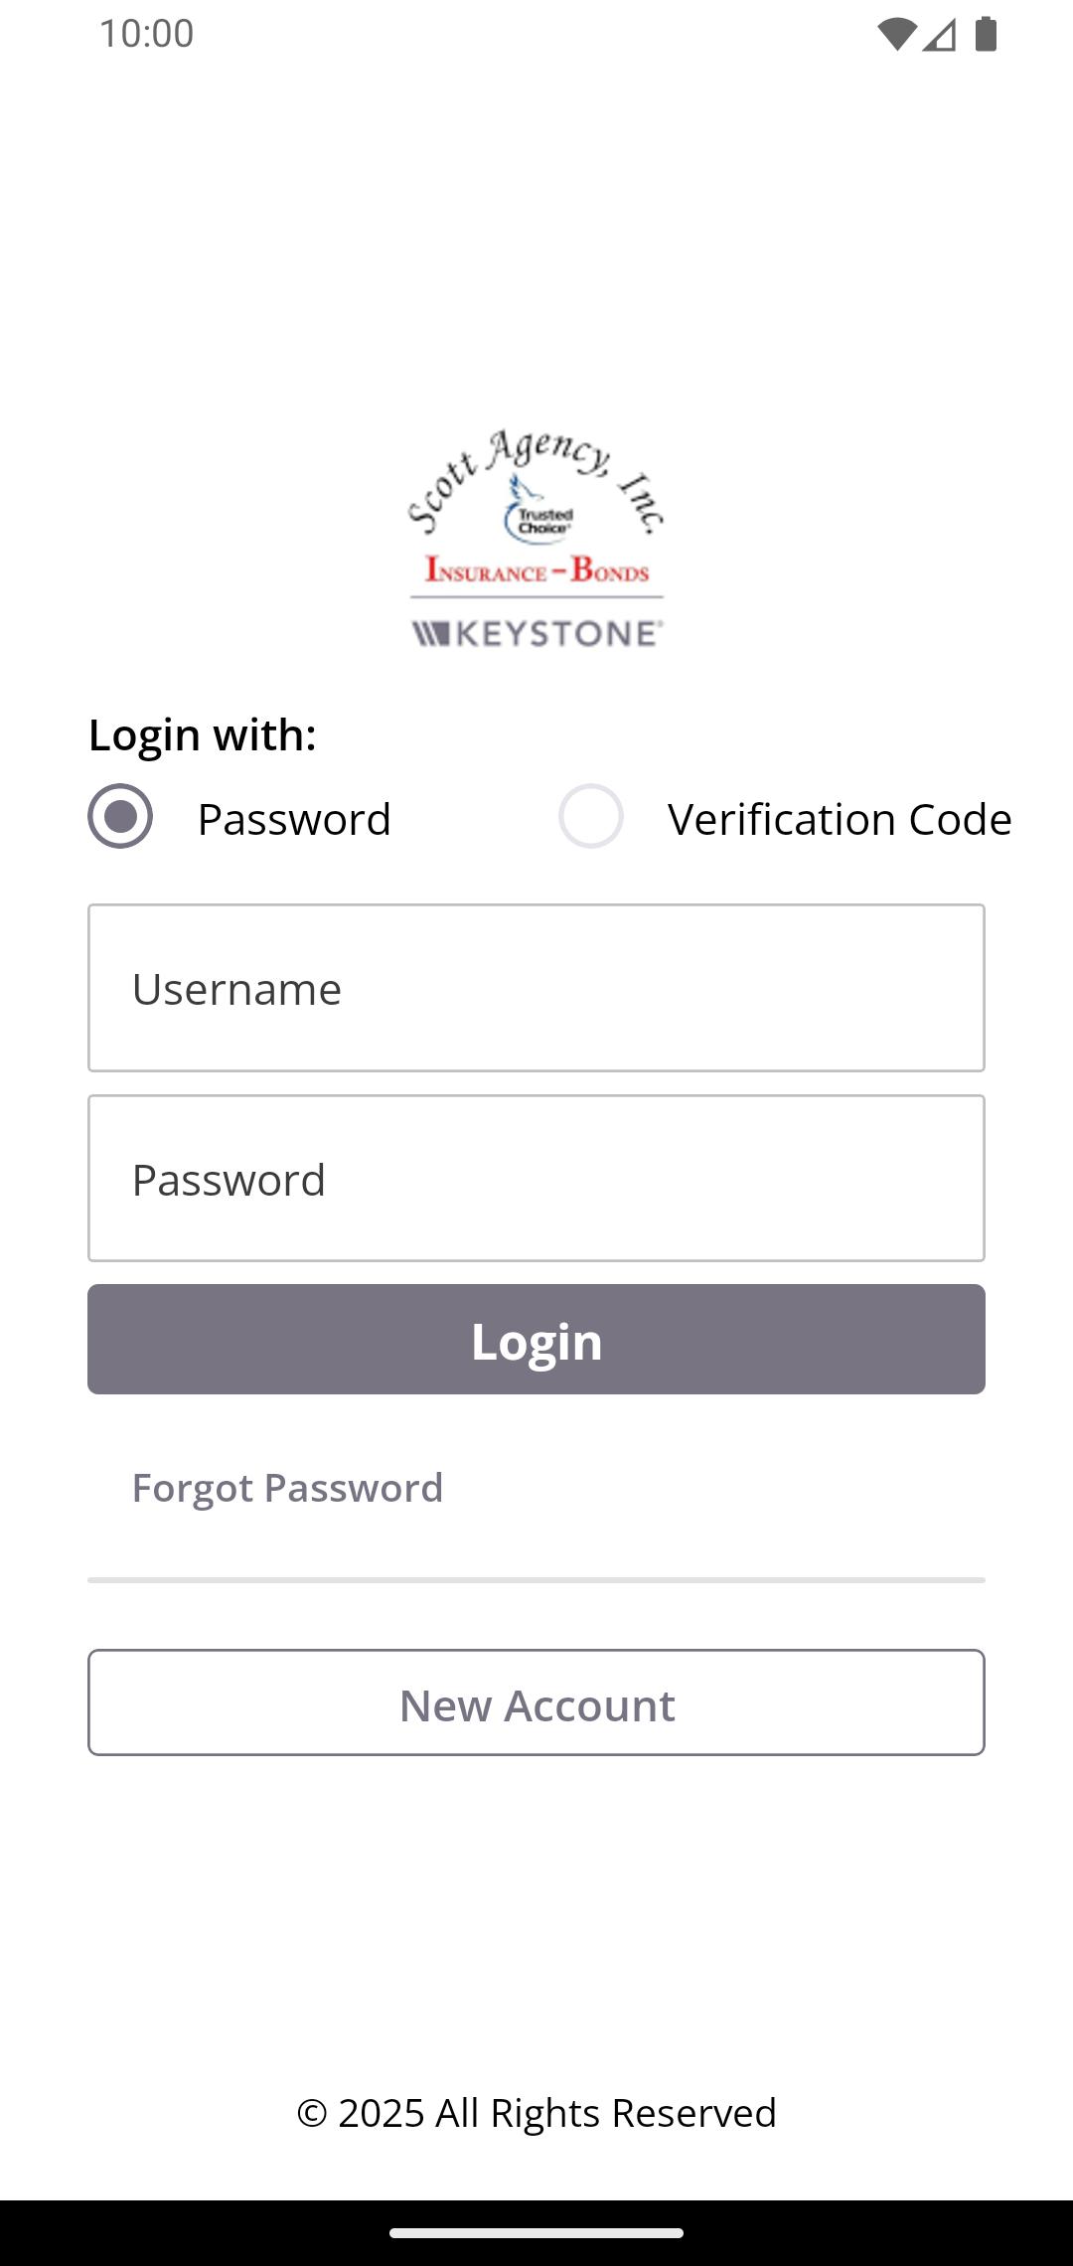
Task: Tap the cellular signal icon
Action: [939, 35]
